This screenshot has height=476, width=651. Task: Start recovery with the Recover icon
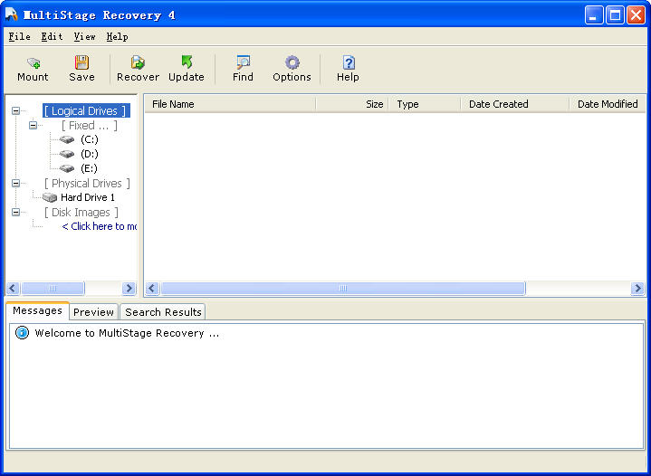[138, 62]
